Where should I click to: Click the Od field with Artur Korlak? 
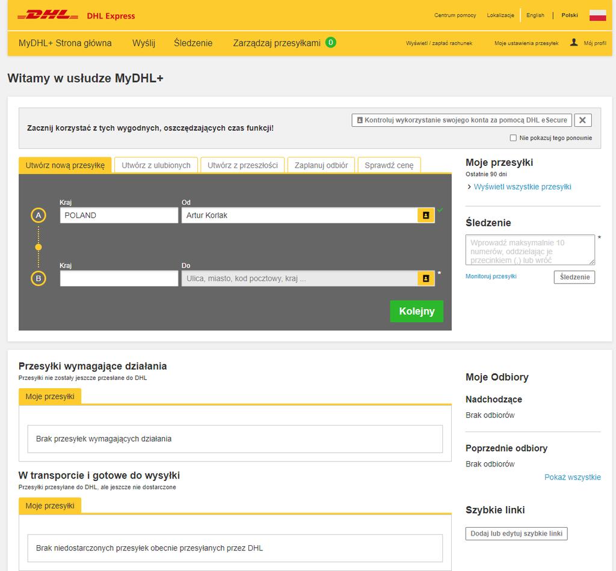300,215
